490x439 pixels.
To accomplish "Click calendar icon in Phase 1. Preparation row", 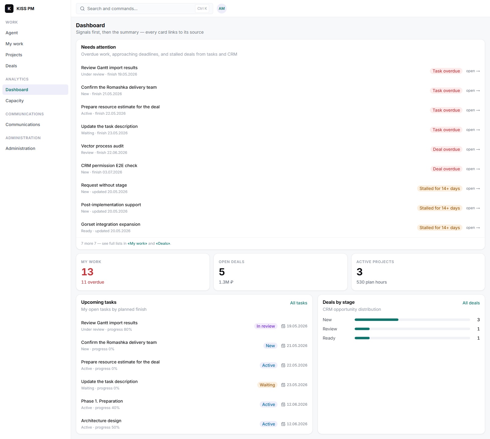I will [283, 404].
